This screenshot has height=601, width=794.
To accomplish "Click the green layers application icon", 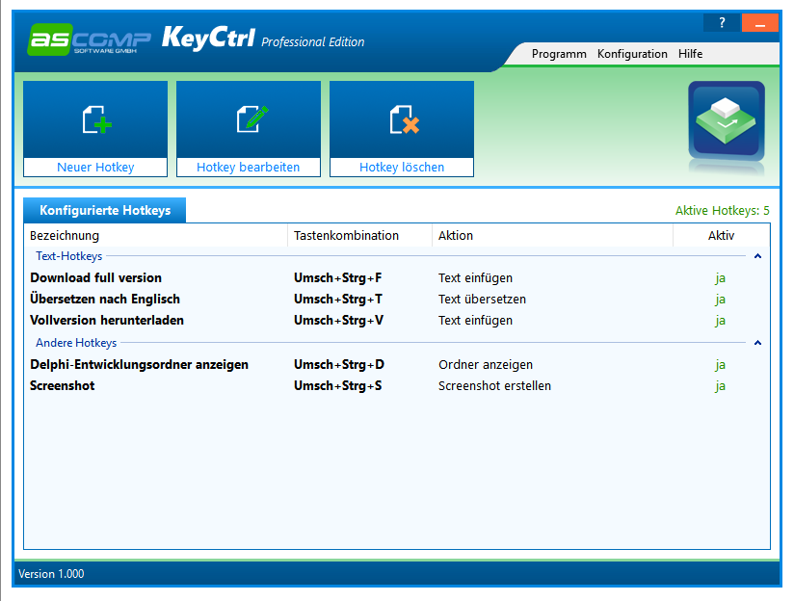I will click(x=725, y=120).
